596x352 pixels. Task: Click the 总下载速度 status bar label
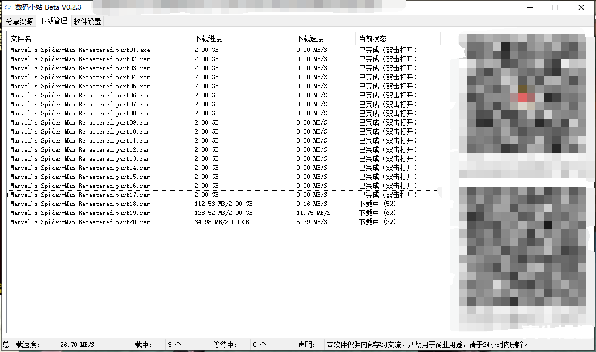[x=22, y=345]
